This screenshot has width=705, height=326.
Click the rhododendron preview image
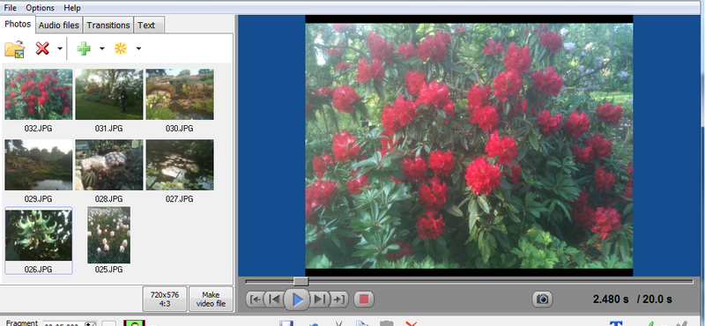click(469, 145)
